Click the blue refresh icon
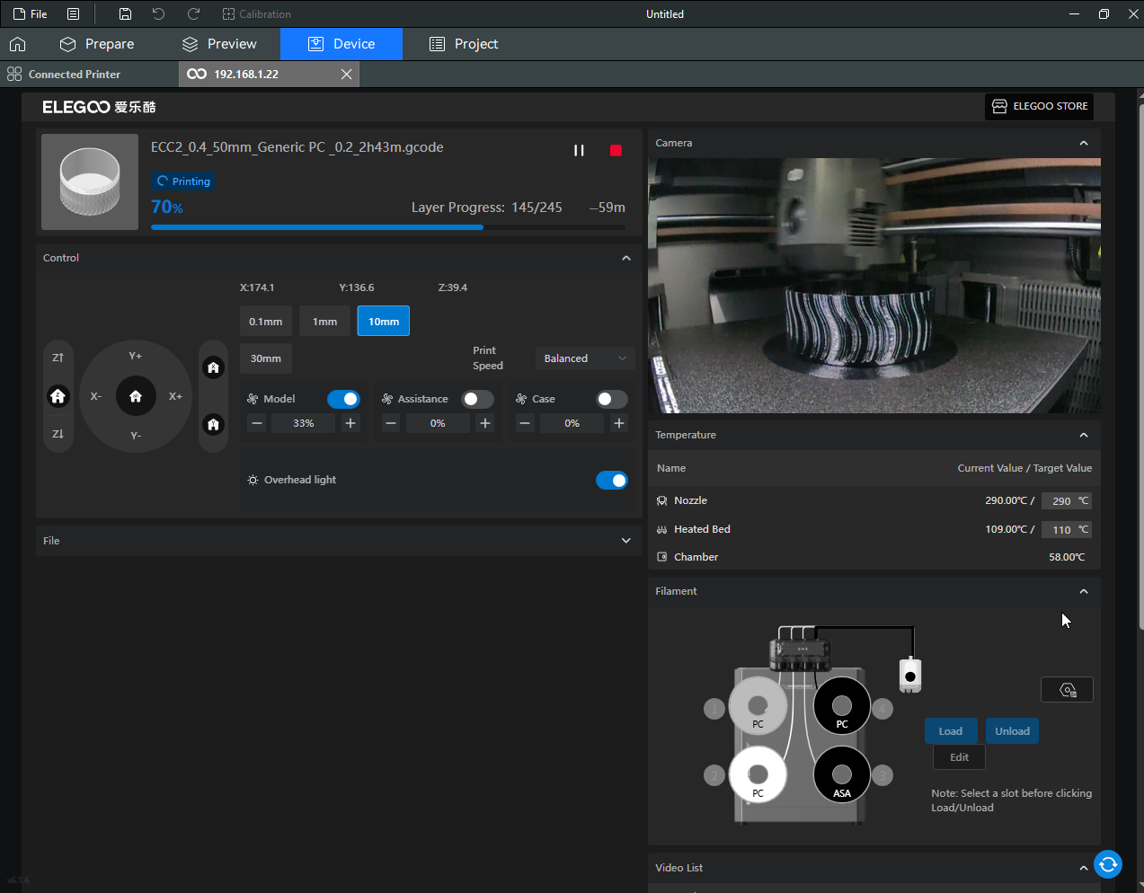 click(1108, 864)
